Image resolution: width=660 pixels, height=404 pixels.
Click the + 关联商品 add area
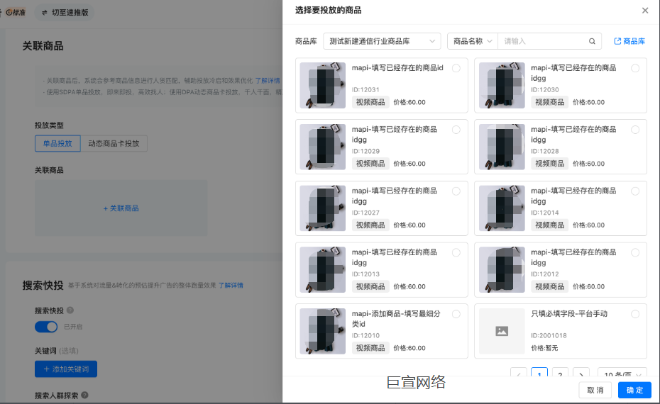121,208
